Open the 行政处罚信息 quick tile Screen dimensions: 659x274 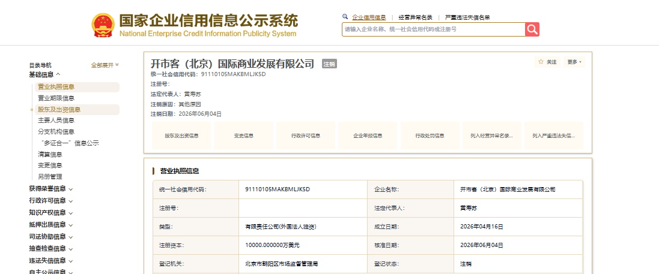(x=430, y=136)
